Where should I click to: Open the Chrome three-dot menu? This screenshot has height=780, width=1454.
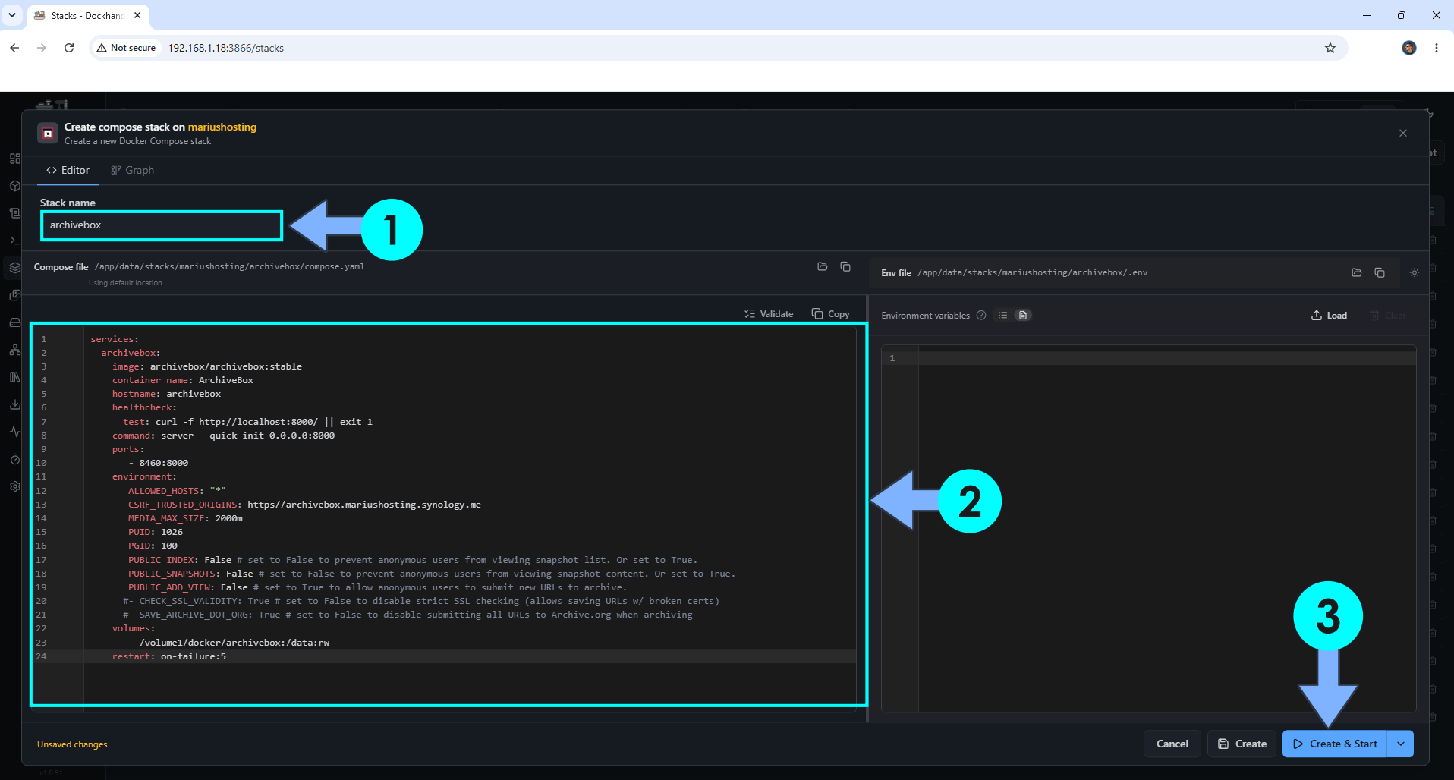[1437, 48]
